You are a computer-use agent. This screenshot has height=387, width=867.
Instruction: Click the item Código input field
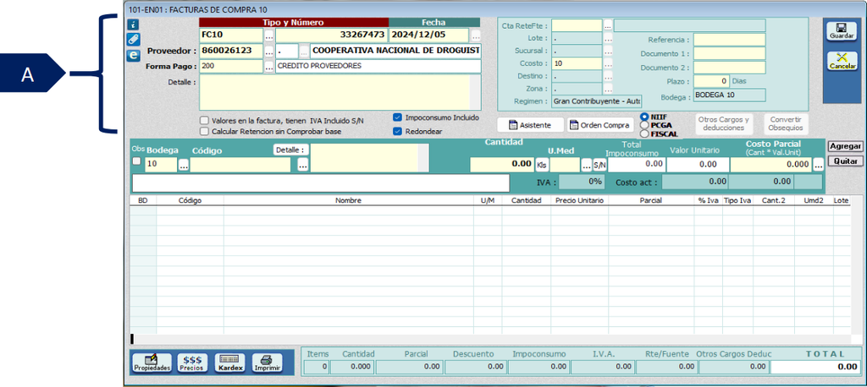(240, 165)
